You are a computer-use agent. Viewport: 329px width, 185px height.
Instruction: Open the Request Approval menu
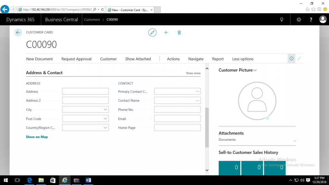coord(76,59)
